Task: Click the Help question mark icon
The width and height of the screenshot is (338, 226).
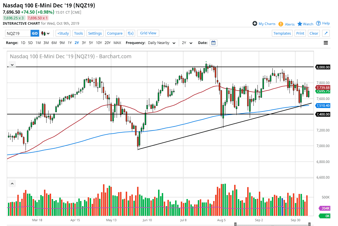Action: click(x=318, y=23)
